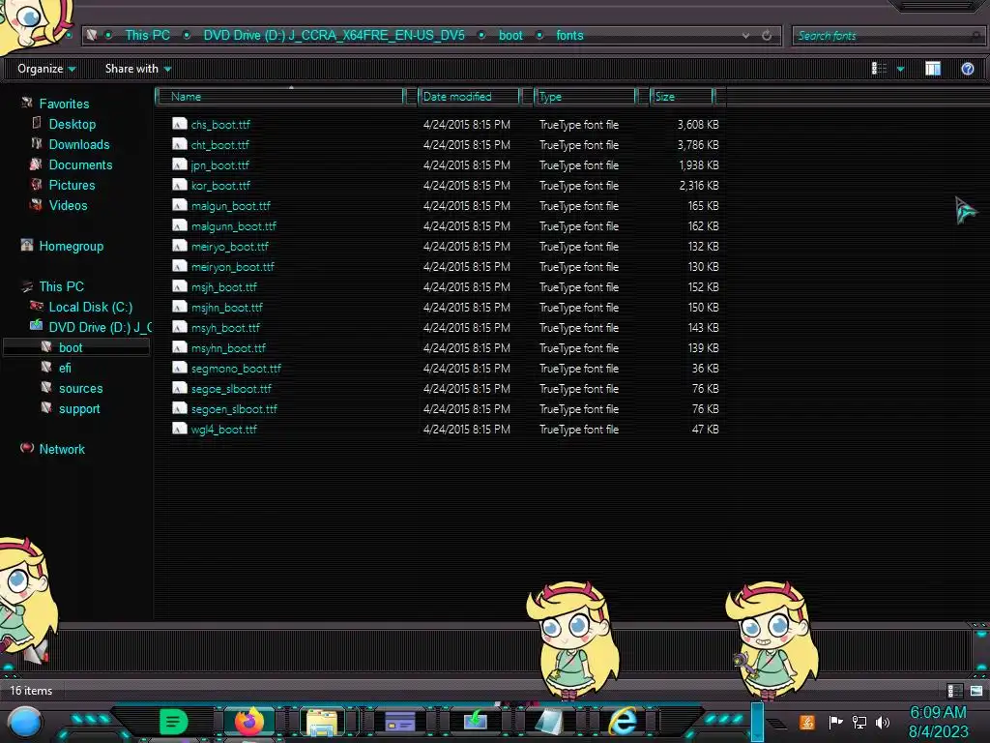Open the Organize menu
Image resolution: width=990 pixels, height=743 pixels.
tap(46, 69)
